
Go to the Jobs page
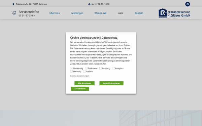pyautogui.click(x=121, y=13)
